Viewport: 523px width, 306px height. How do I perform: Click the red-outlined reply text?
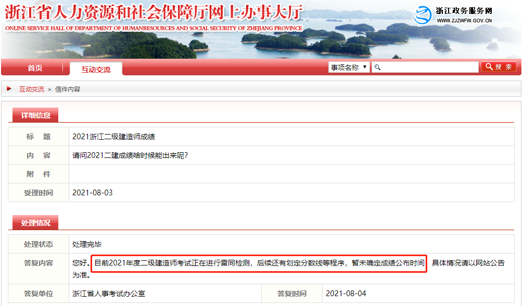pyautogui.click(x=259, y=263)
